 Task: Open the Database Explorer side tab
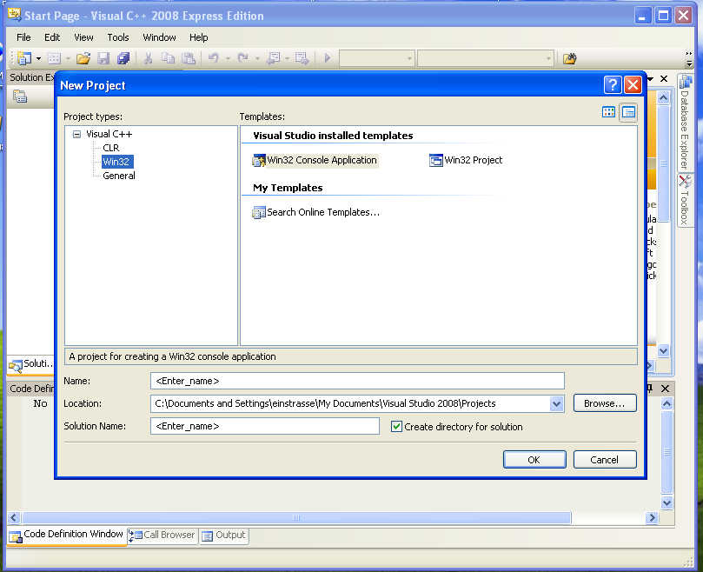click(x=685, y=123)
